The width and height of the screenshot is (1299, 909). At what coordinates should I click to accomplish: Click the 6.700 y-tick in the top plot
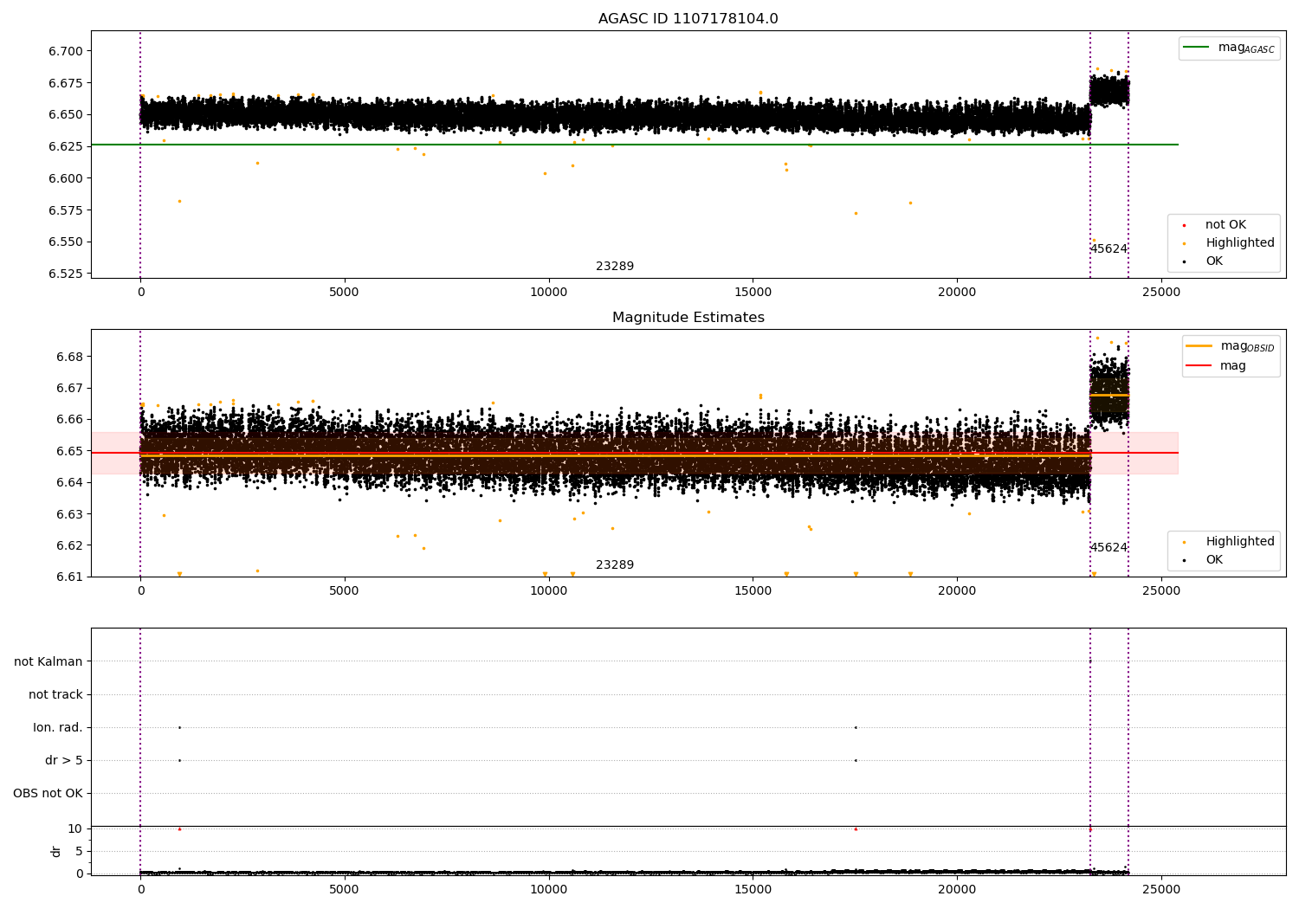(66, 51)
